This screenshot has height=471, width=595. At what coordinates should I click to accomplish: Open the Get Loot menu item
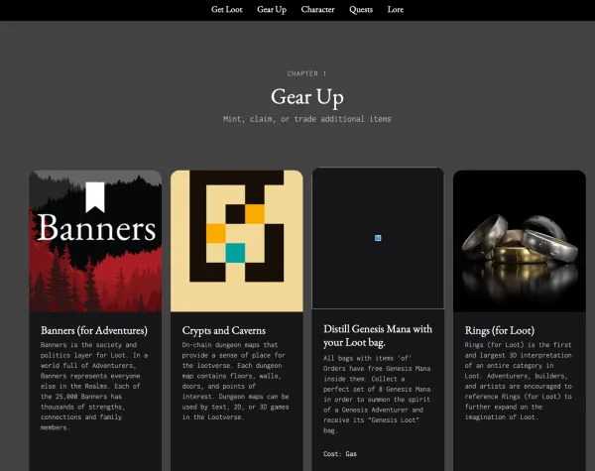tap(226, 10)
